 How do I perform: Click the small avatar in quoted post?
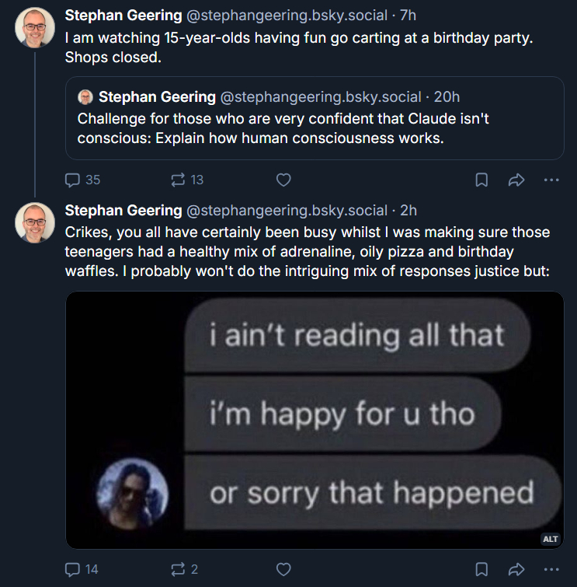point(85,97)
